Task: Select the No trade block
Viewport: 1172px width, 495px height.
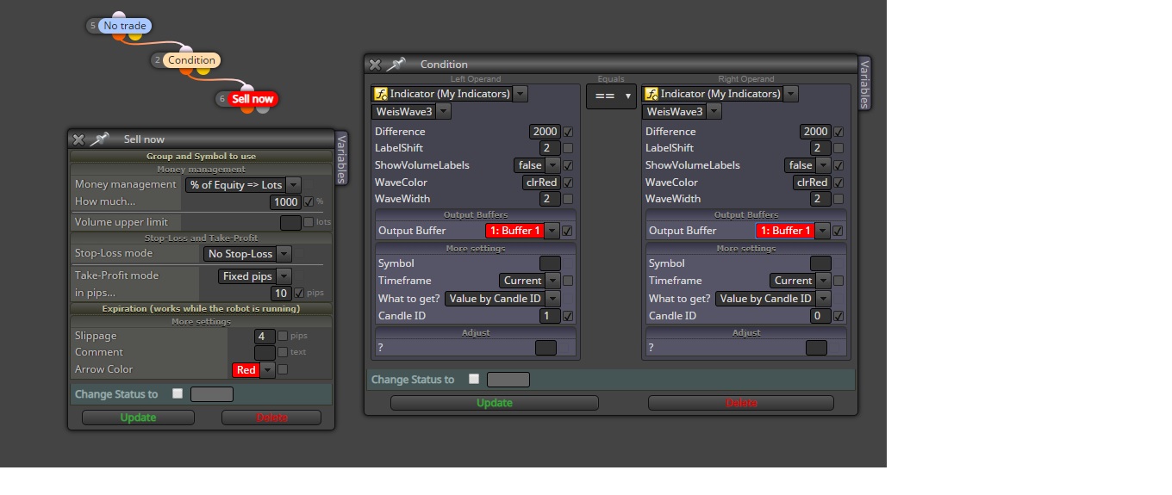Action: [x=125, y=26]
